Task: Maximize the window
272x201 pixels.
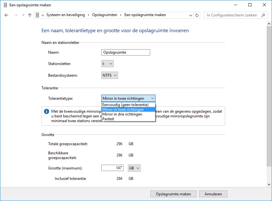Action: click(x=250, y=5)
